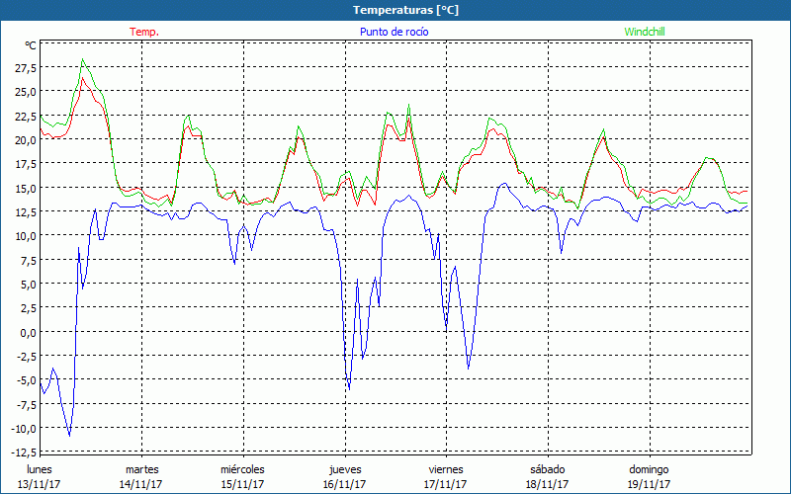Click the highest green windchill peak on Monday
791x494 pixels.
coord(83,59)
